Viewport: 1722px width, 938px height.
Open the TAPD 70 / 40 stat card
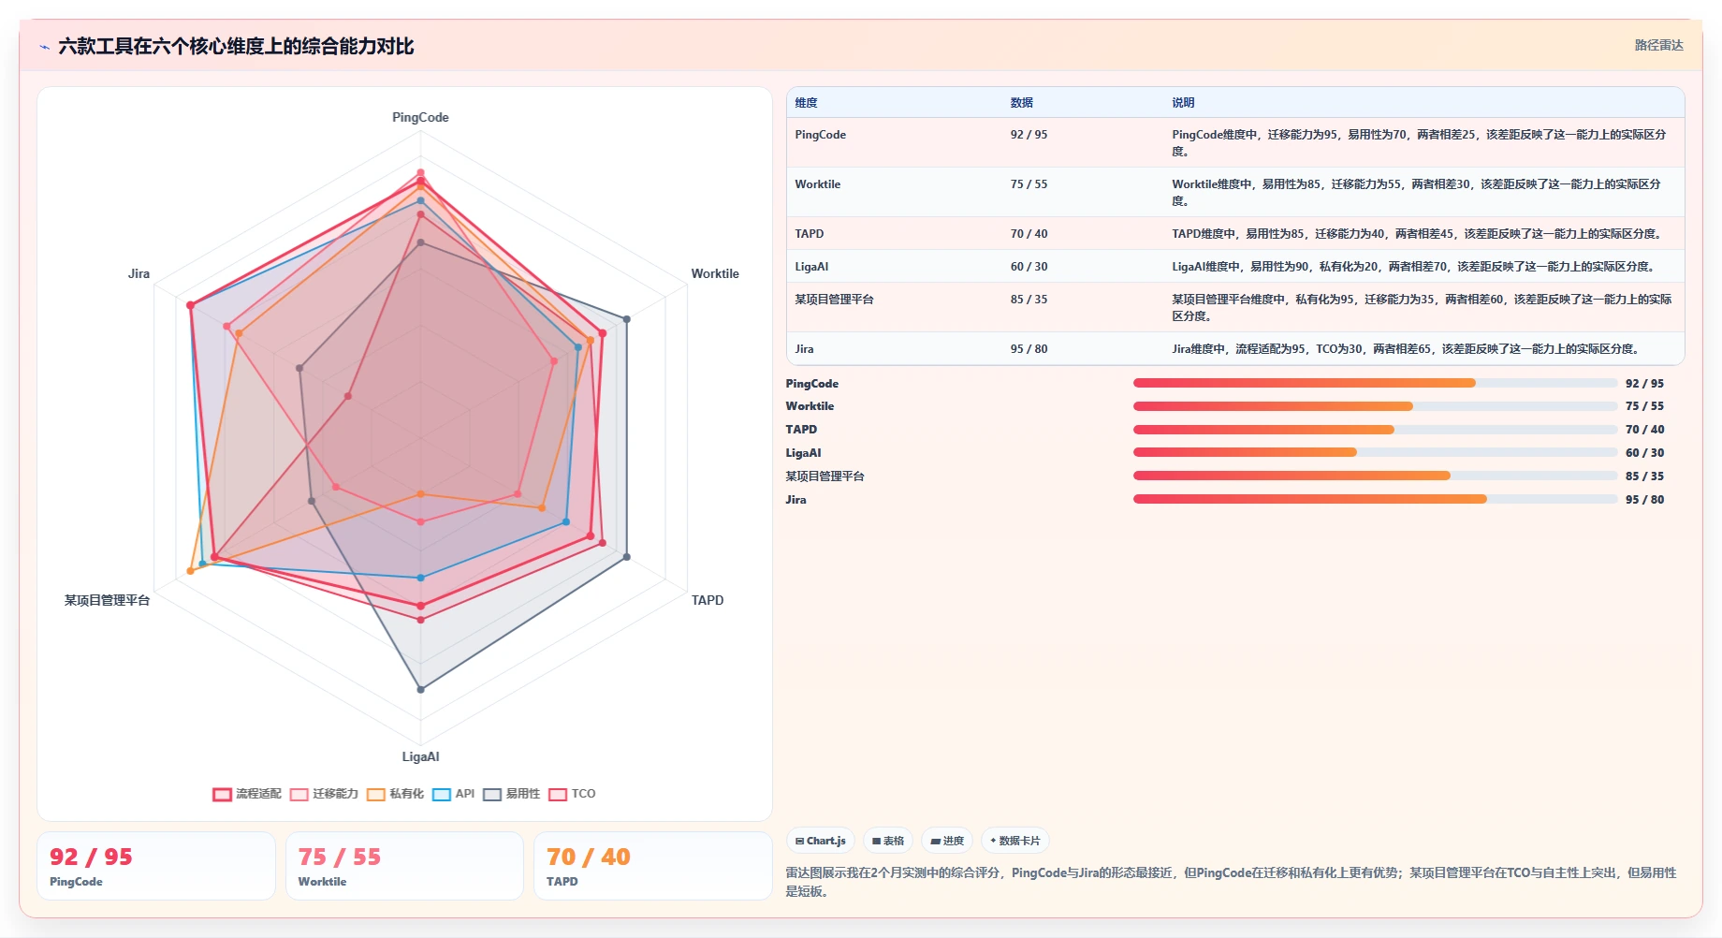[653, 866]
